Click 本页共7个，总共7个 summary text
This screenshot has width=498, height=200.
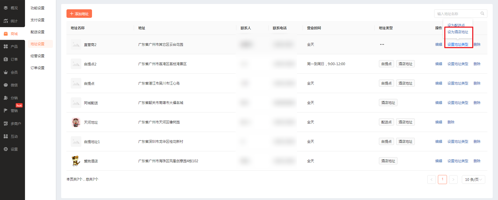(82, 179)
